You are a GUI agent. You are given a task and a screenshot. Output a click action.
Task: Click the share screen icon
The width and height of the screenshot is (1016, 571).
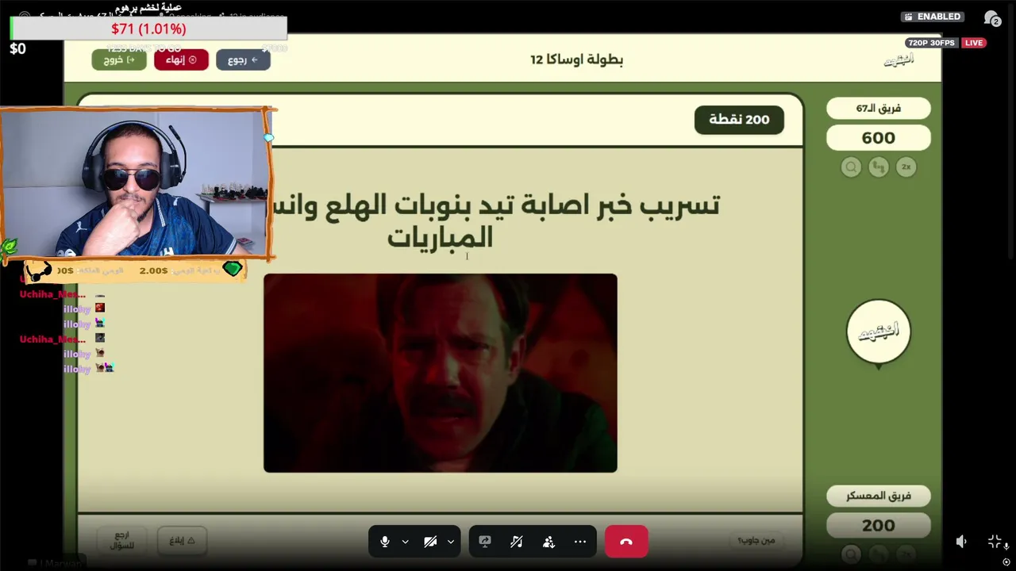click(485, 542)
